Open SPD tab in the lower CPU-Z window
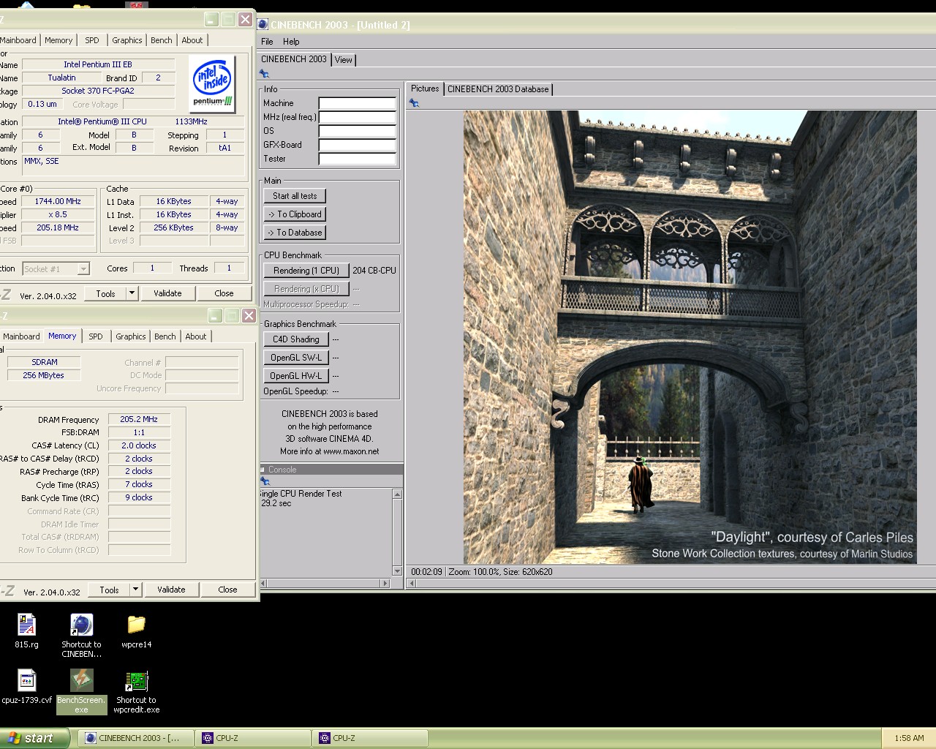This screenshot has width=936, height=749. click(96, 336)
